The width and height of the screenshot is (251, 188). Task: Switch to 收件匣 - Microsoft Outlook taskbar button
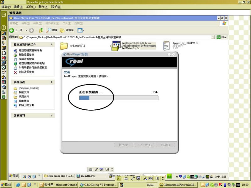coord(58,185)
